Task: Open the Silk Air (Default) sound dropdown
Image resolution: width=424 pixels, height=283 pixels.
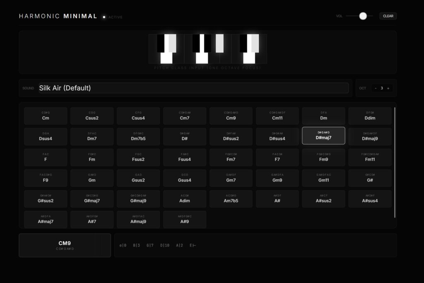Action: point(193,88)
